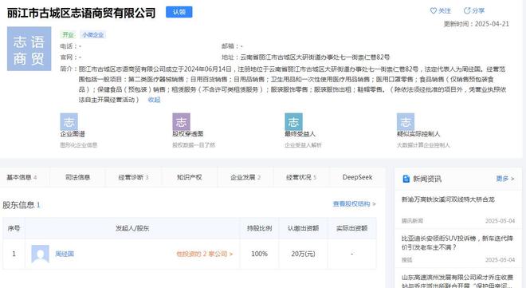Click the 更新时间 2025-04-21 text
This screenshot has height=288, width=526.
coord(477,24)
